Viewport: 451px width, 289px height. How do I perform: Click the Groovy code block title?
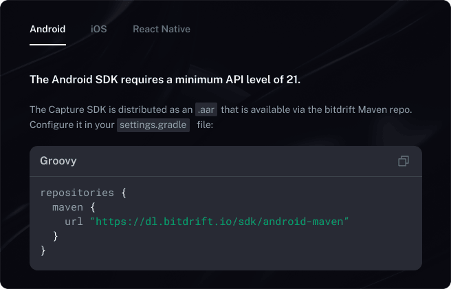tap(58, 161)
